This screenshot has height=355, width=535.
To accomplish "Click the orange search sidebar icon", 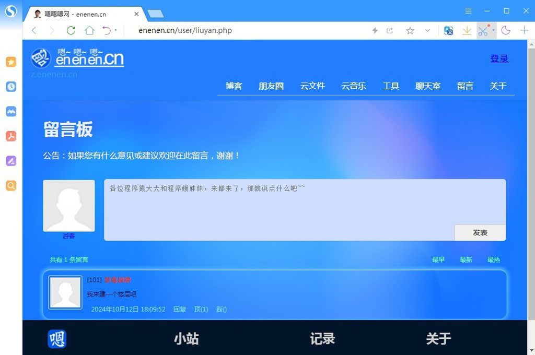I will coord(11,185).
